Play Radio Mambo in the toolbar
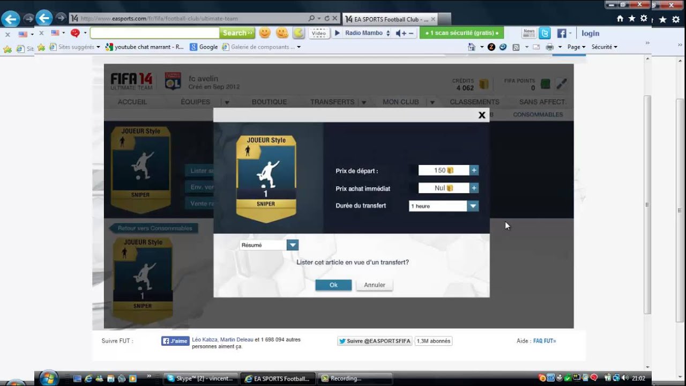686x386 pixels. pyautogui.click(x=338, y=33)
